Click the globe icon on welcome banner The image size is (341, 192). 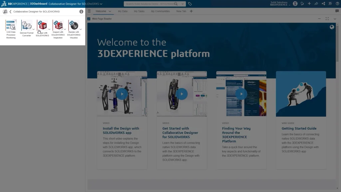pyautogui.click(x=332, y=27)
